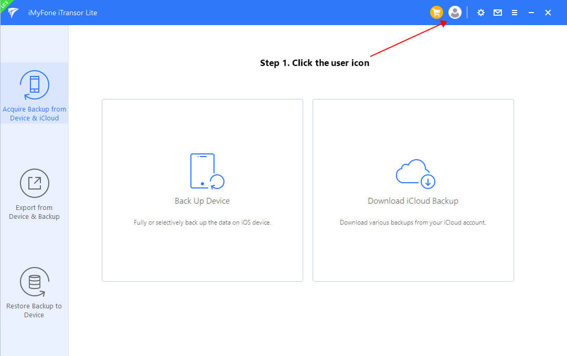The width and height of the screenshot is (567, 356).
Task: Click the iMyFone logo in title bar
Action: pyautogui.click(x=14, y=13)
